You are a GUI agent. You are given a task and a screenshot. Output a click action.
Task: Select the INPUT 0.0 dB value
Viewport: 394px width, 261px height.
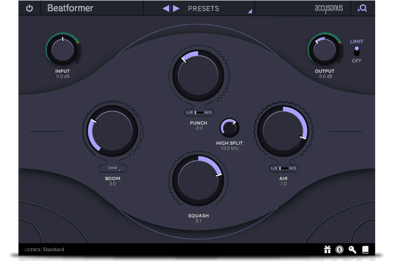coord(63,76)
